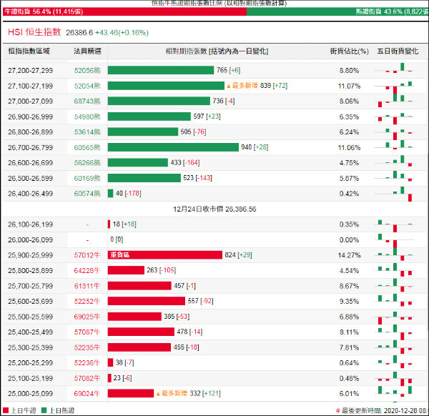
Task: Click the red bar for 25,600-25,699
Action: (x=147, y=301)
